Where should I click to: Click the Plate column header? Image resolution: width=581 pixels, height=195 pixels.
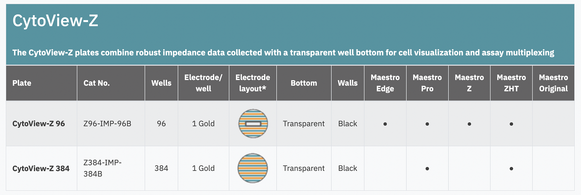coord(22,83)
